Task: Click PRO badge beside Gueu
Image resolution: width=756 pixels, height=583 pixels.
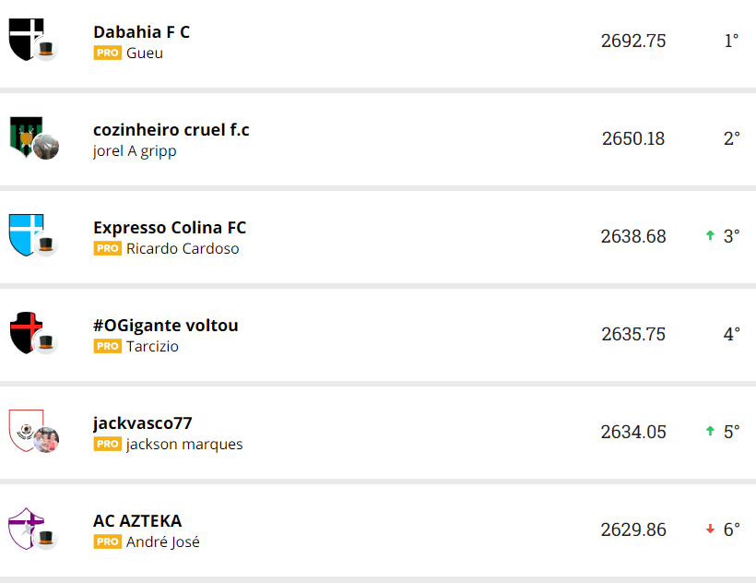Action: (107, 54)
